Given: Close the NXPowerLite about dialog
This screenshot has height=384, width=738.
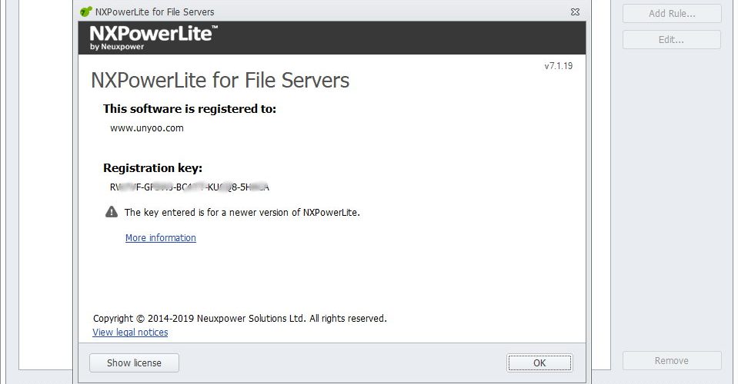Looking at the screenshot, I should pyautogui.click(x=575, y=12).
